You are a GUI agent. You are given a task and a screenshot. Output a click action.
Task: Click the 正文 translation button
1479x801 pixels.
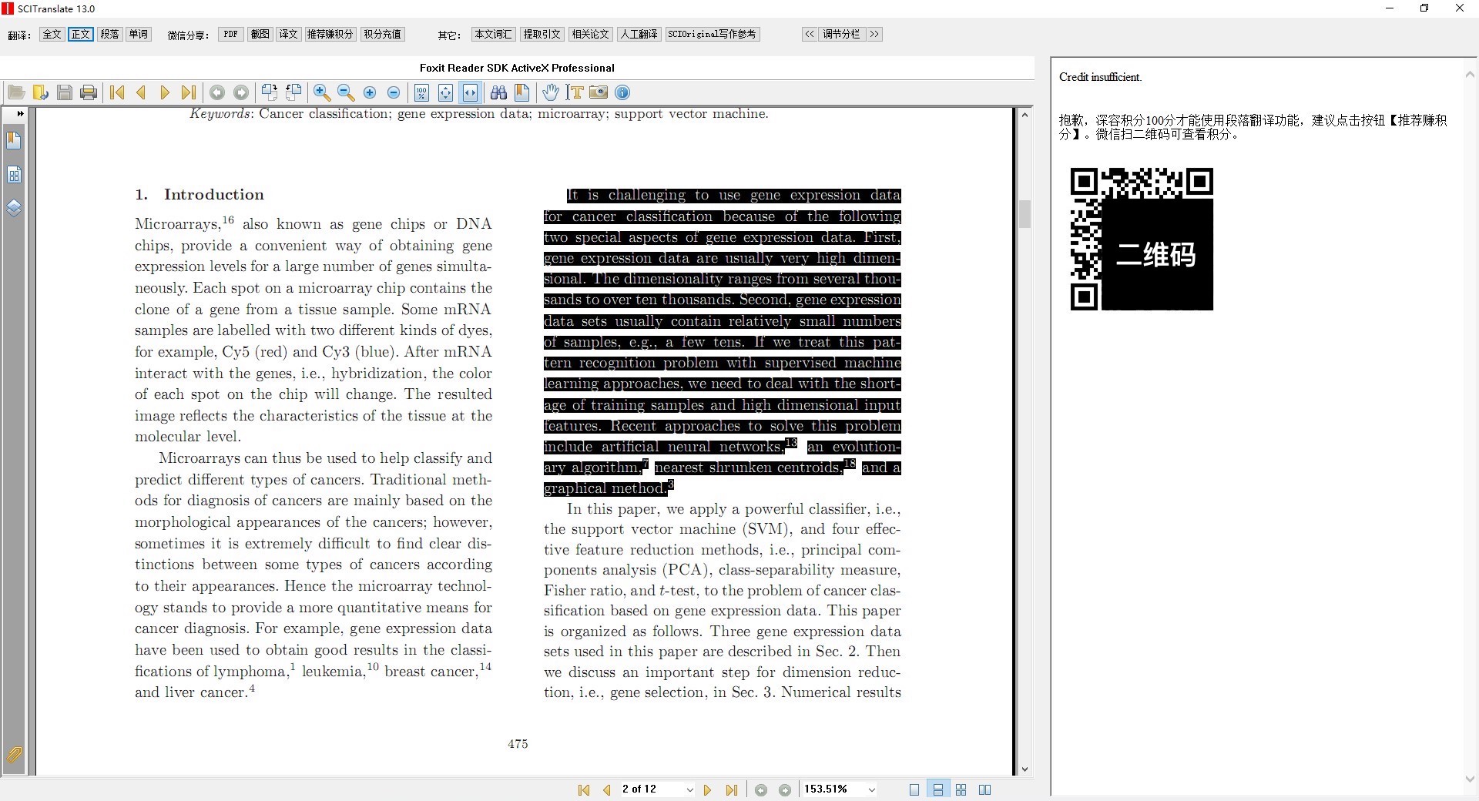pyautogui.click(x=81, y=34)
